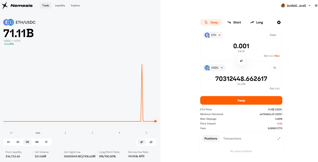Select the Long mode tab
Screen dimensions: 318x162
click(x=257, y=22)
